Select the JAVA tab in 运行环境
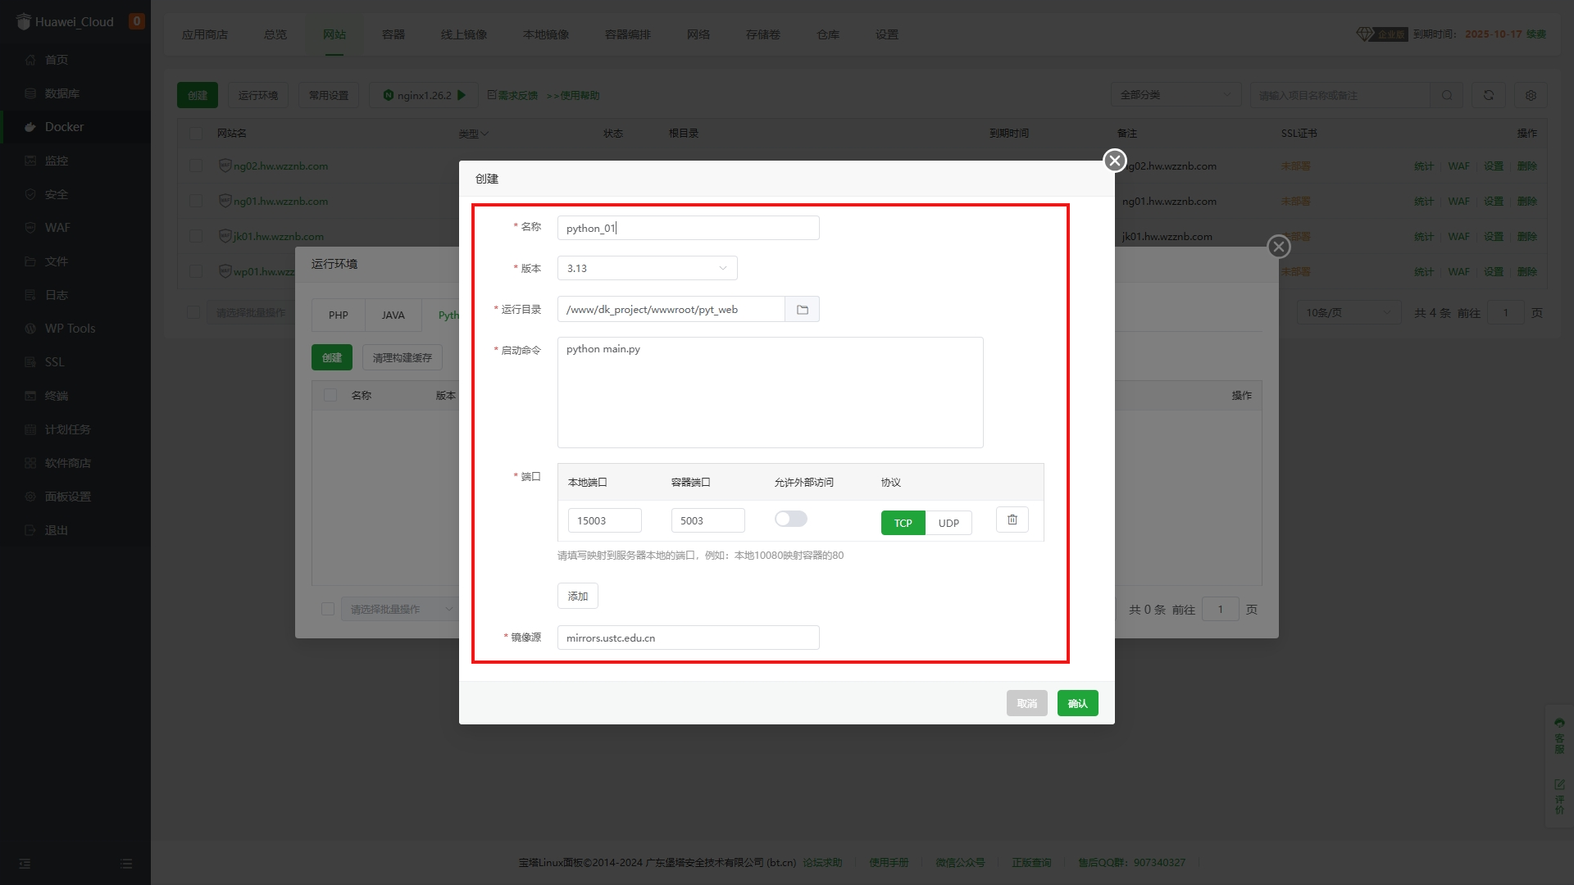1574x885 pixels. [x=393, y=315]
